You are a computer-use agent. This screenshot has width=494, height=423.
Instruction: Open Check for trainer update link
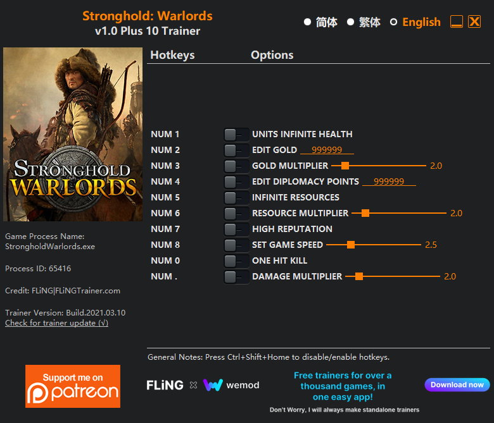[56, 323]
